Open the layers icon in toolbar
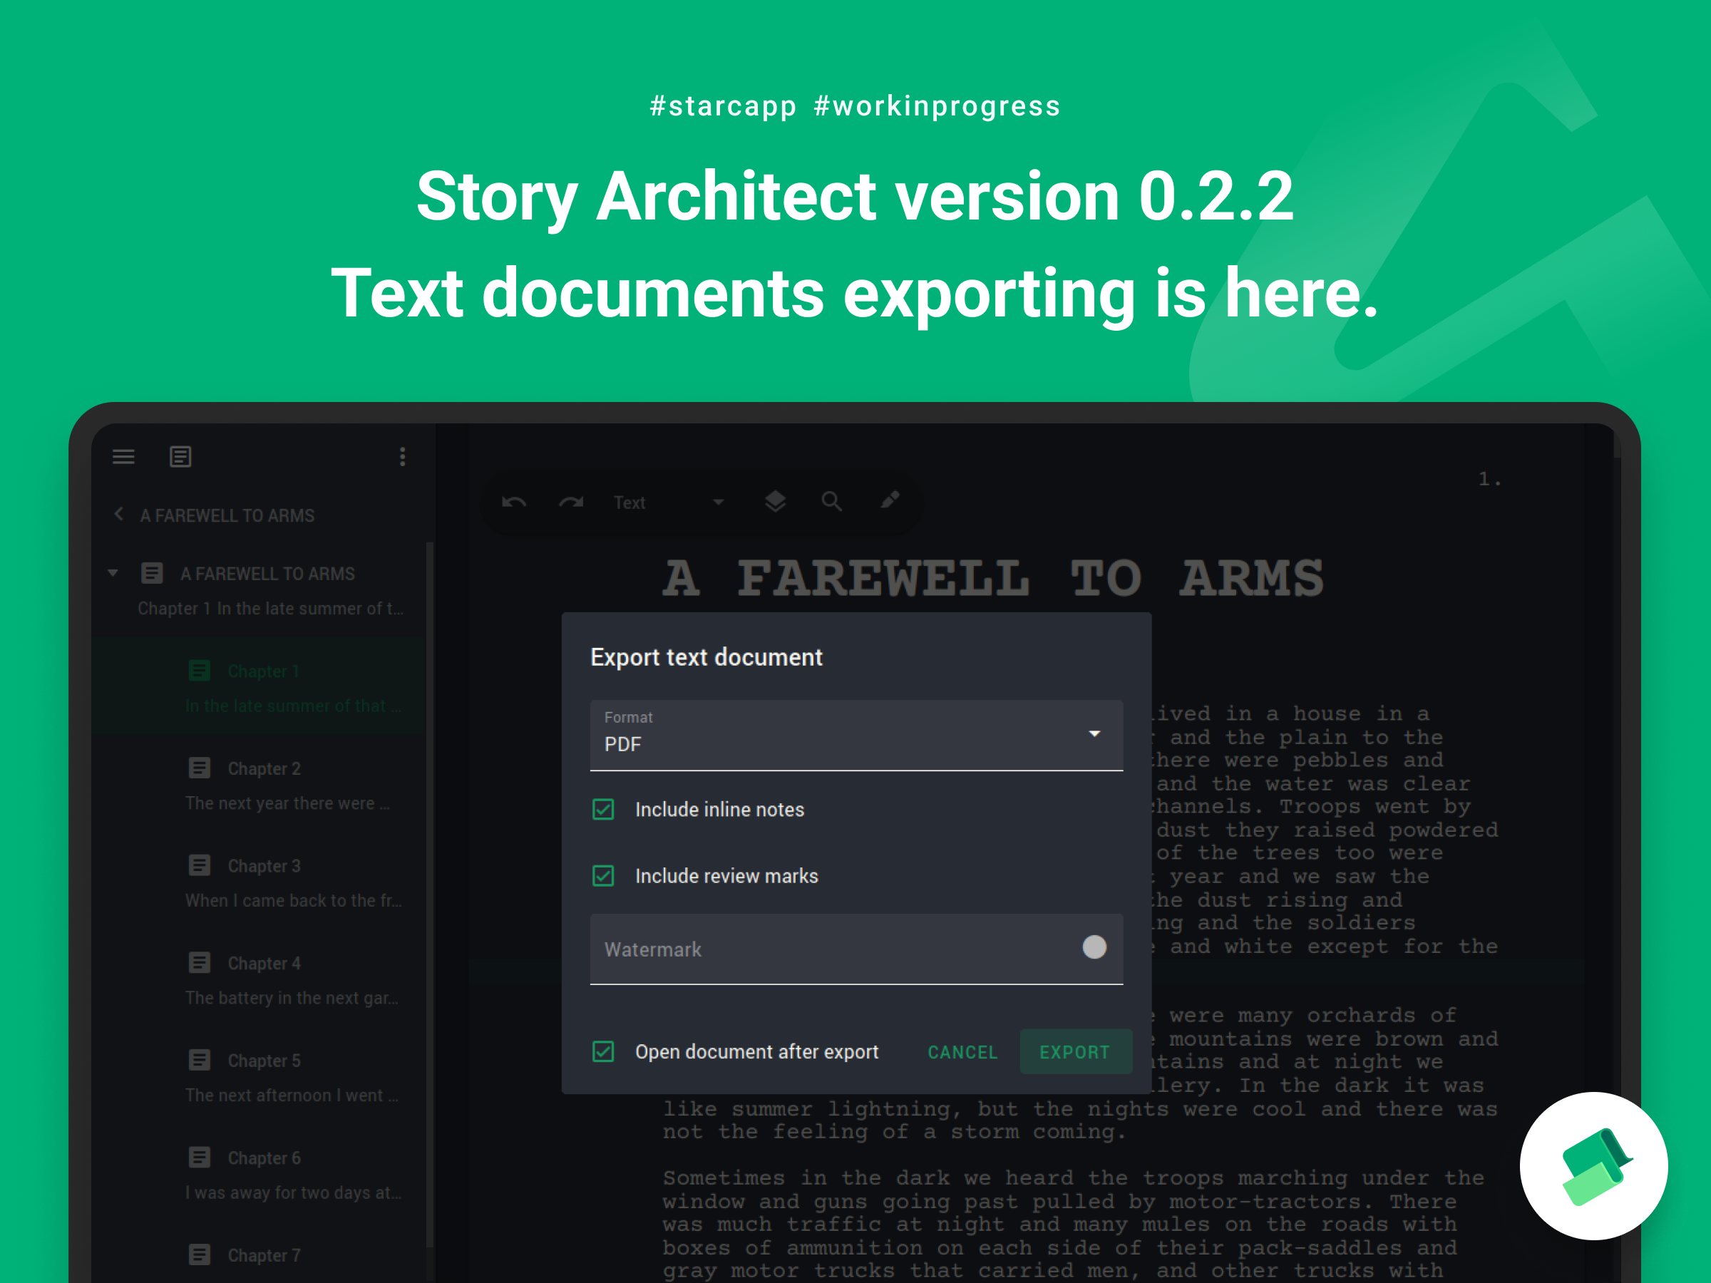 tap(775, 502)
